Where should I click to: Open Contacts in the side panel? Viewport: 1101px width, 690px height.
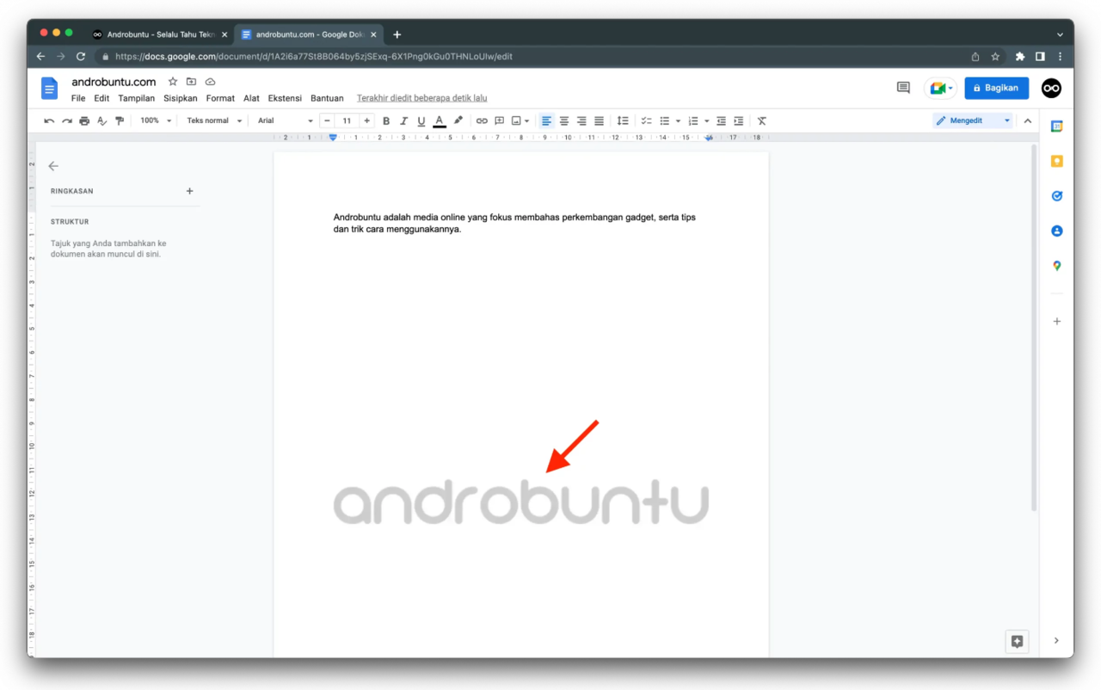pyautogui.click(x=1057, y=231)
